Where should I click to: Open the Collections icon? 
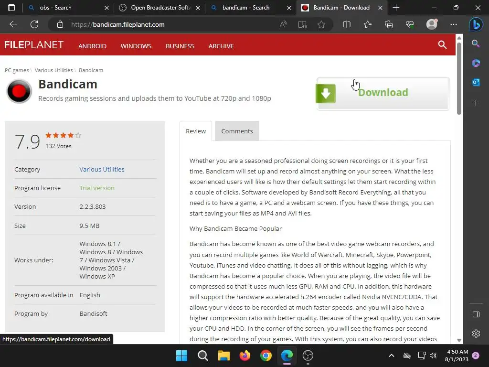point(389,24)
